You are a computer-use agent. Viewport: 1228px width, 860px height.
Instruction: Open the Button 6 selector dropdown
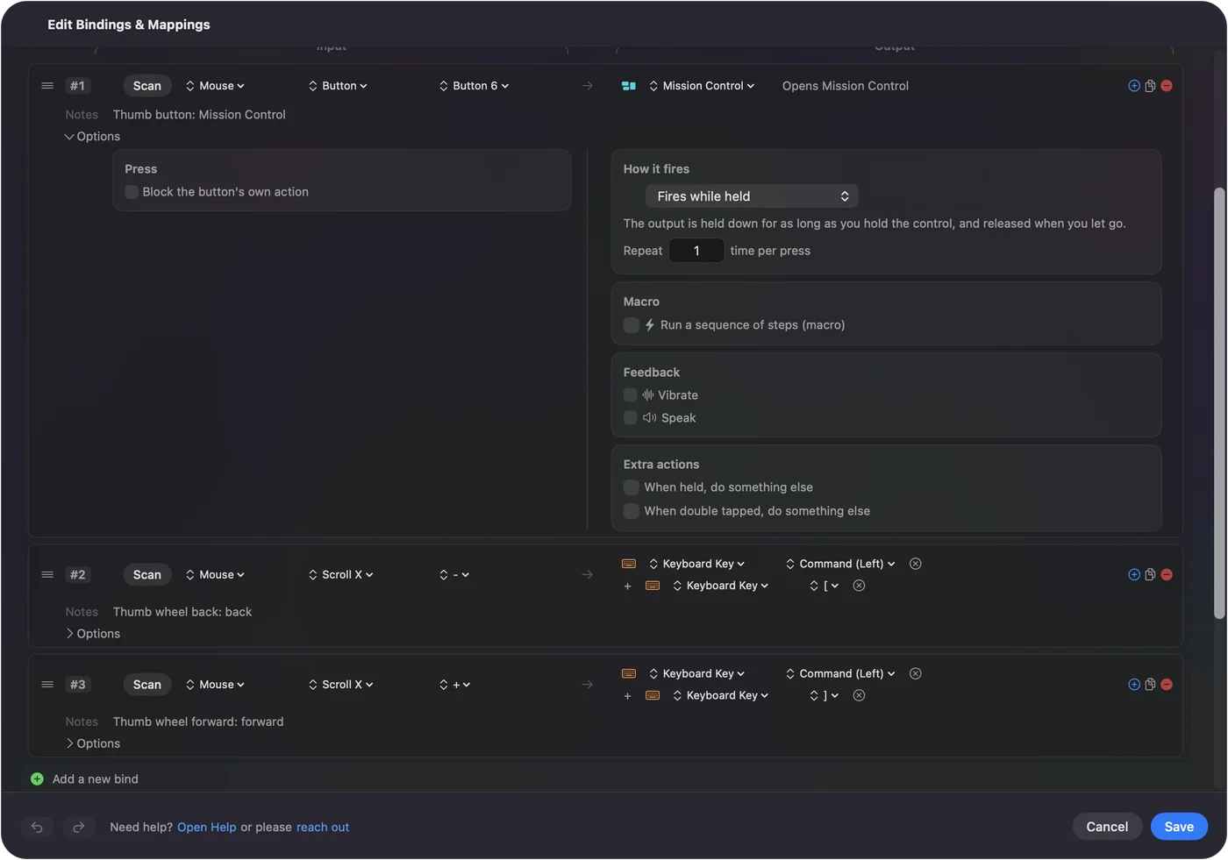point(475,86)
